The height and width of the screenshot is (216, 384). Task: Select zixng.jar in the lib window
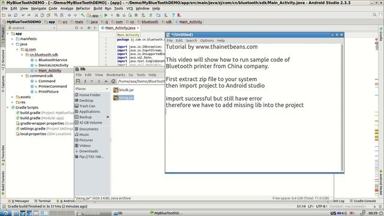pyautogui.click(x=124, y=98)
